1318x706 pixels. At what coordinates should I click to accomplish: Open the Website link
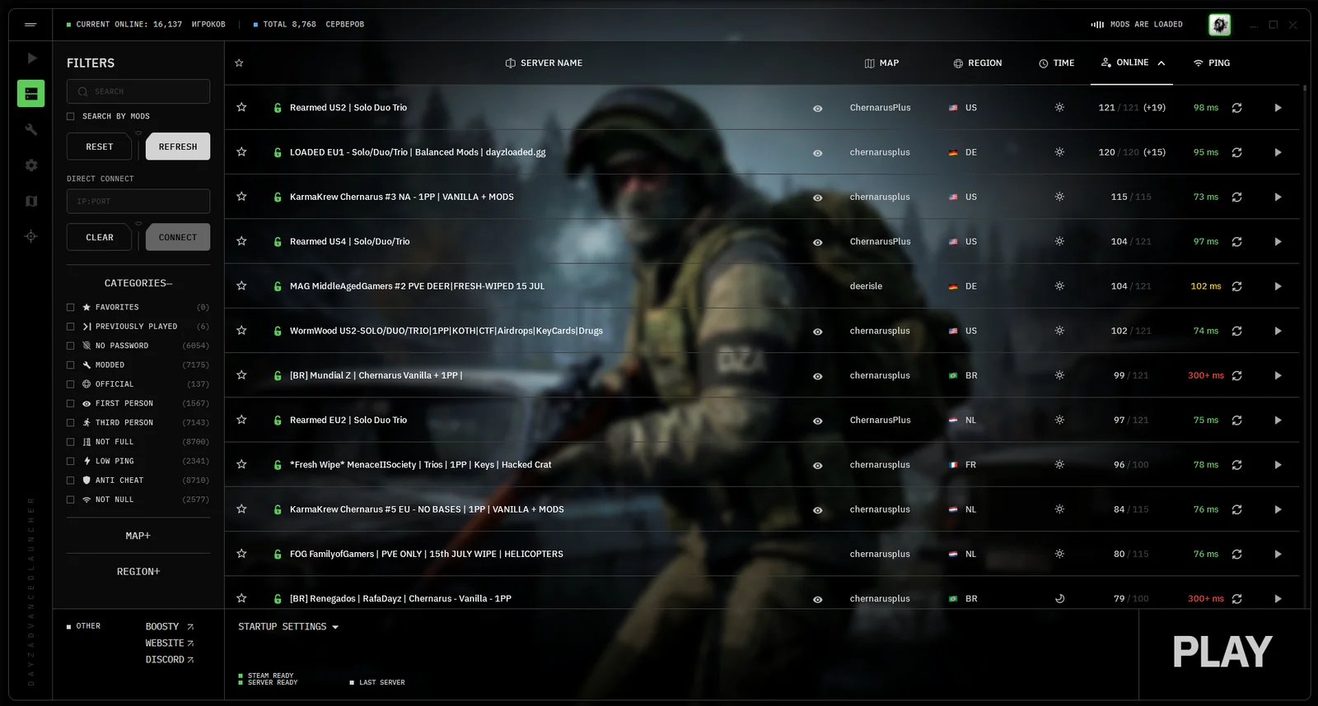point(169,643)
